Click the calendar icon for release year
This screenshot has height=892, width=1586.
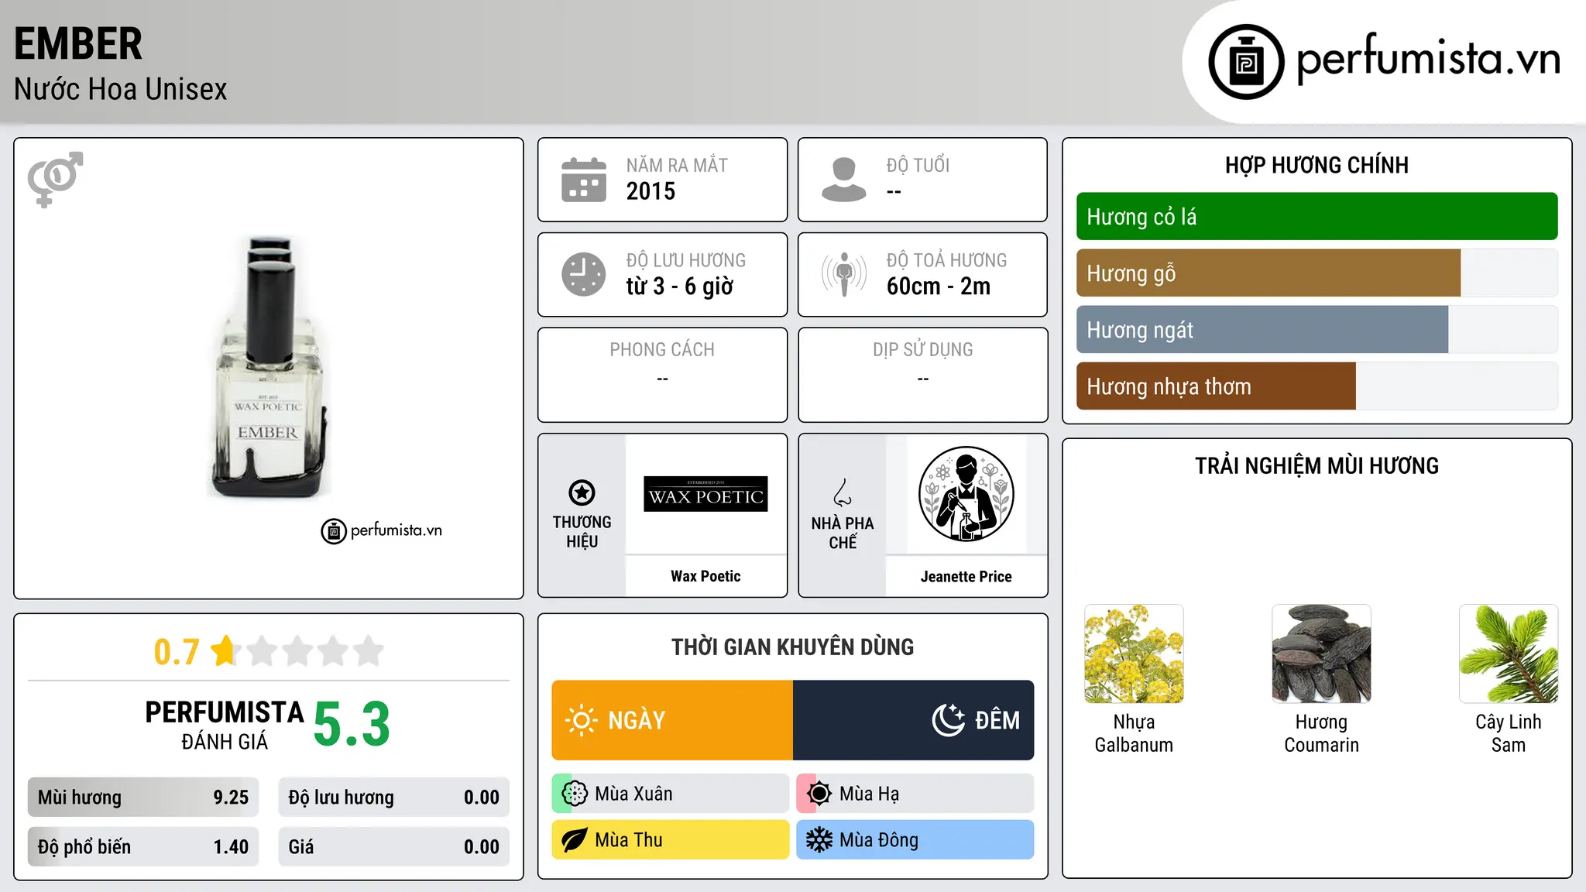pyautogui.click(x=583, y=180)
